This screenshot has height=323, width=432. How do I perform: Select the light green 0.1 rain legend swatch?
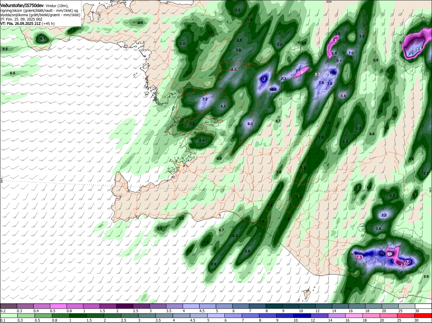click(9, 316)
